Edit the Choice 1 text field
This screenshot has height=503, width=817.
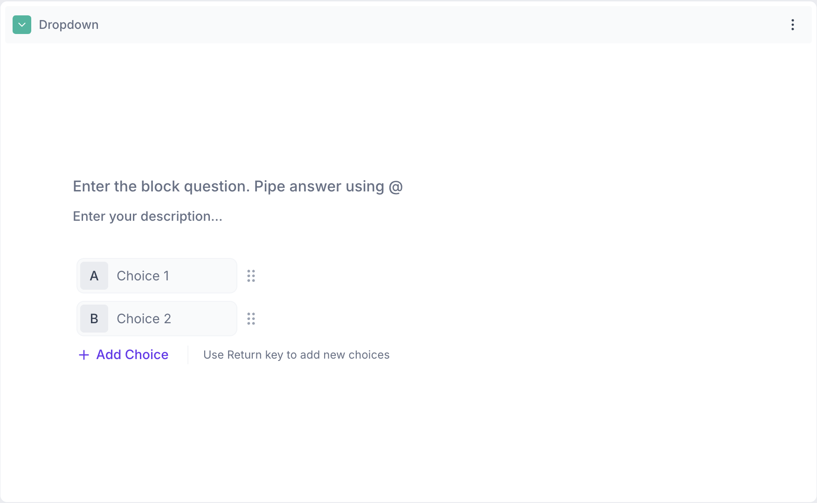(x=173, y=276)
